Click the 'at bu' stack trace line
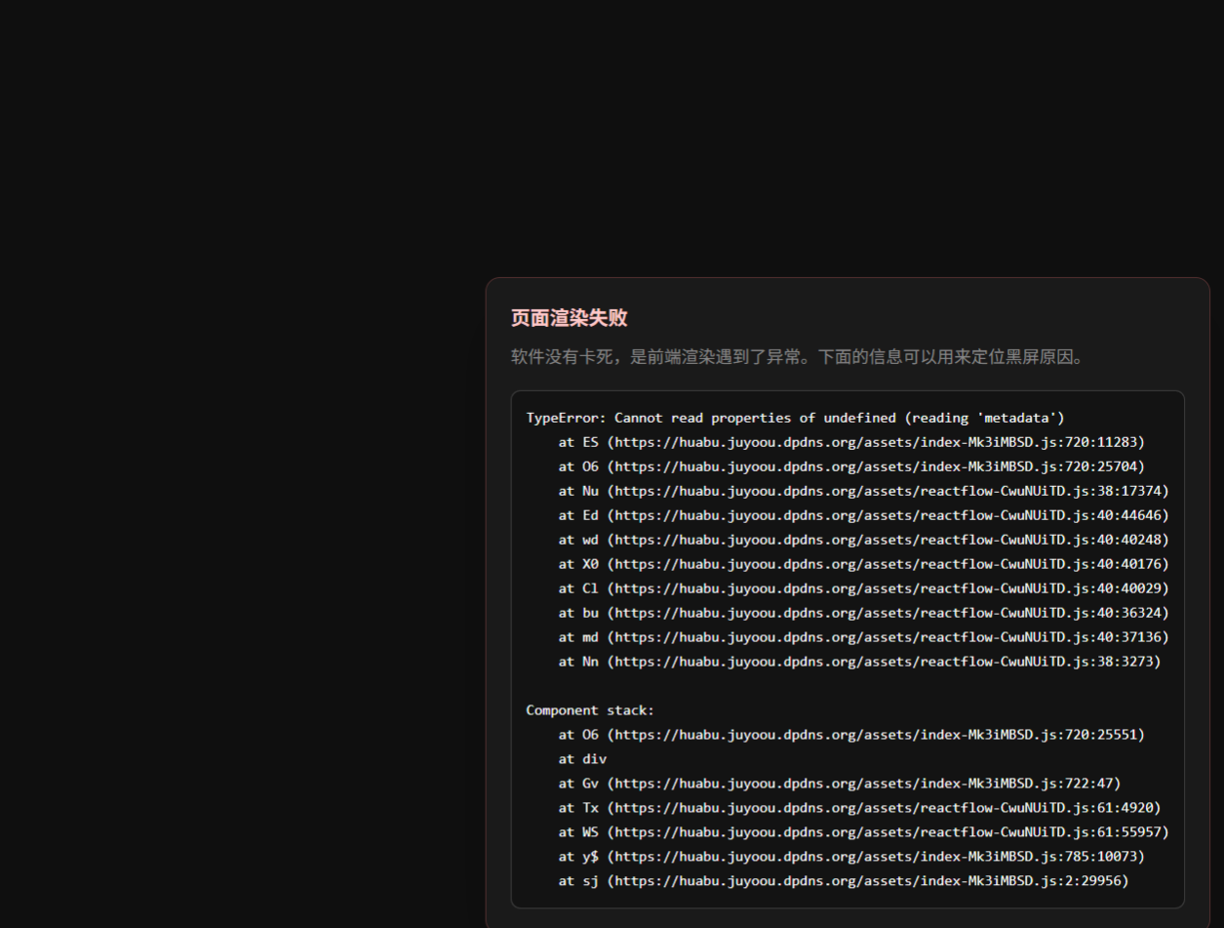Screen dimensions: 1224x928 coord(863,613)
